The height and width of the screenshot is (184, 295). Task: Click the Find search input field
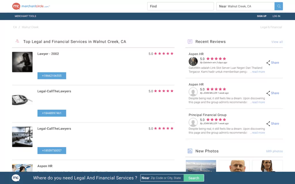point(180,6)
